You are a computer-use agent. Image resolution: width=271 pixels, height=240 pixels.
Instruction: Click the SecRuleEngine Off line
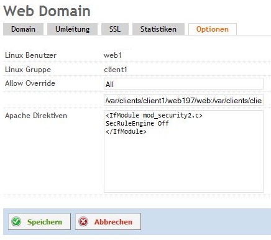click(x=137, y=123)
